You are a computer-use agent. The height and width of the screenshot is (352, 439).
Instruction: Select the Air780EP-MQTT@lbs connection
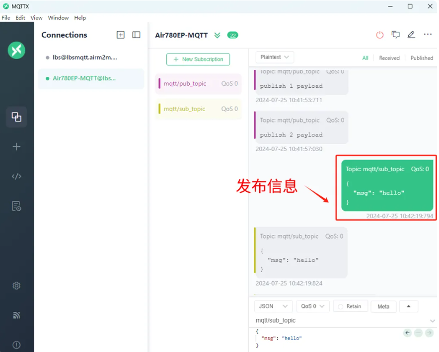point(91,78)
